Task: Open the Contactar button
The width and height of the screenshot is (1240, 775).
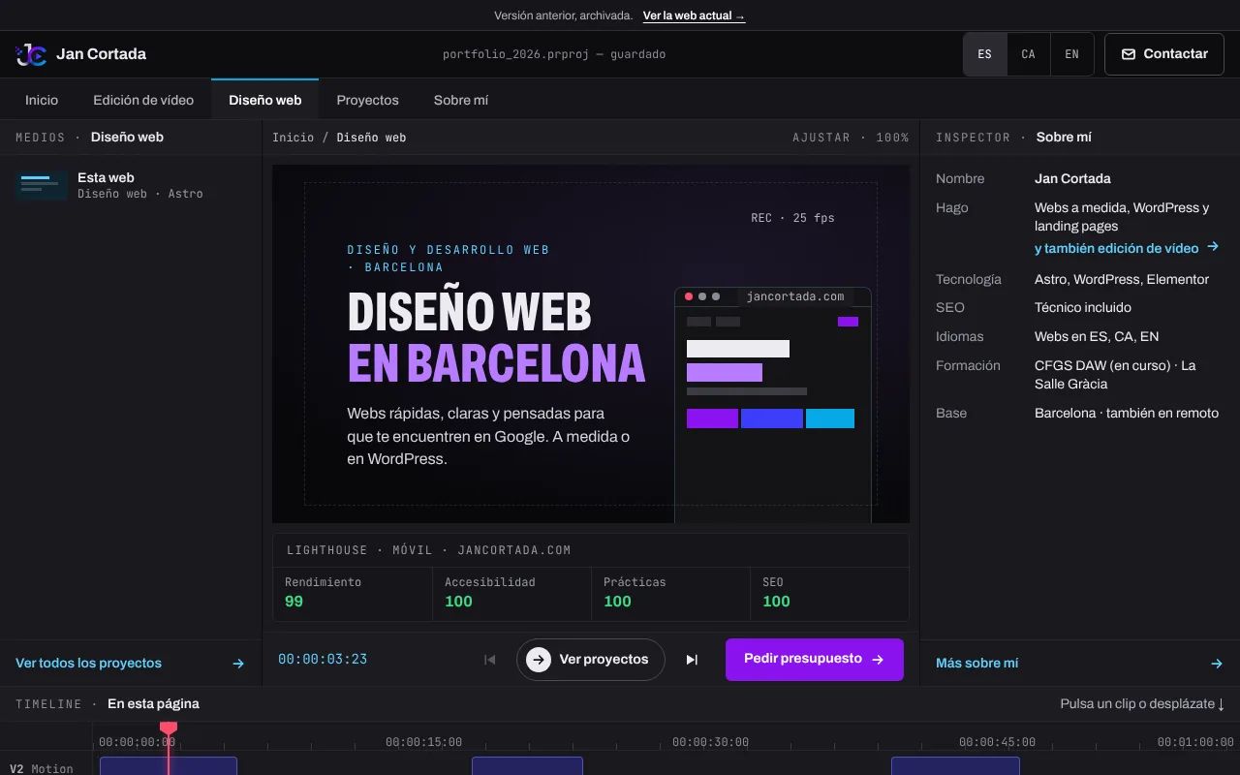Action: point(1164,54)
